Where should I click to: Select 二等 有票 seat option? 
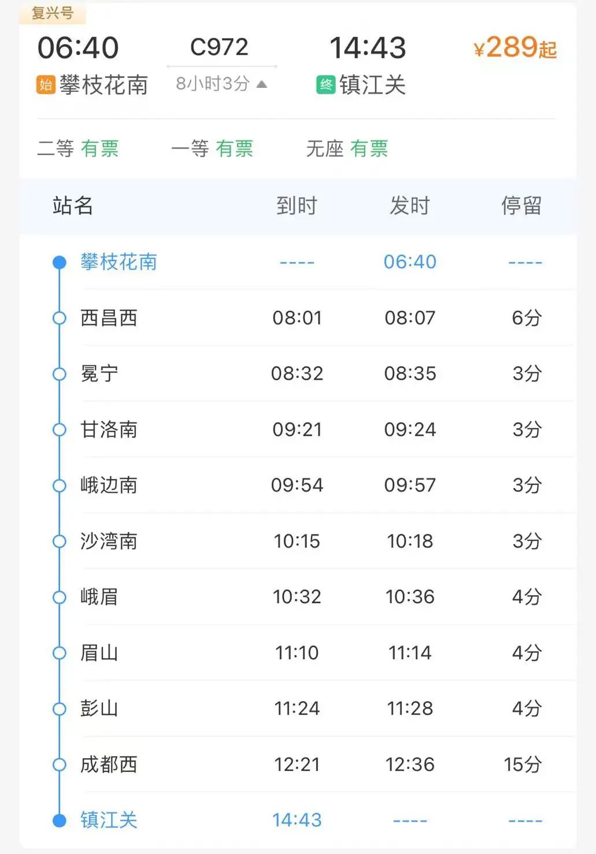coord(78,149)
